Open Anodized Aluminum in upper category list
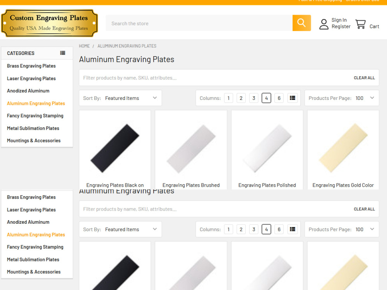 point(28,91)
